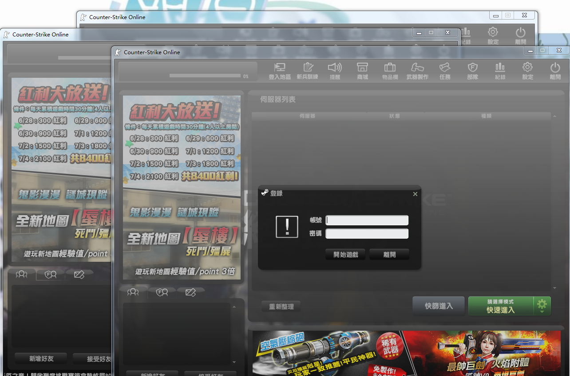Click front window friends list scroll-down arrow
The image size is (570, 376).
[x=234, y=362]
